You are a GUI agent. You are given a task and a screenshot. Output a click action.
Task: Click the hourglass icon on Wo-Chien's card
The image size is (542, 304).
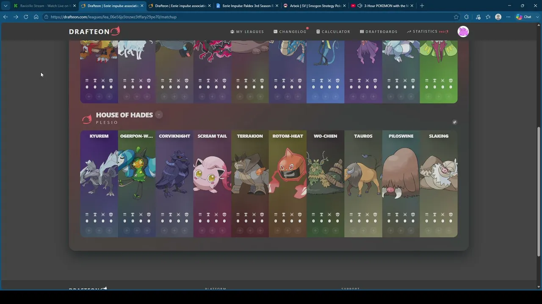(321, 214)
